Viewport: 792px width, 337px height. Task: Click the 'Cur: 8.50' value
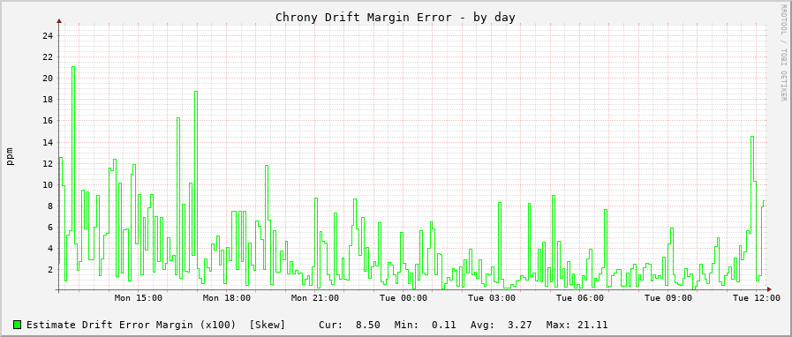point(350,325)
